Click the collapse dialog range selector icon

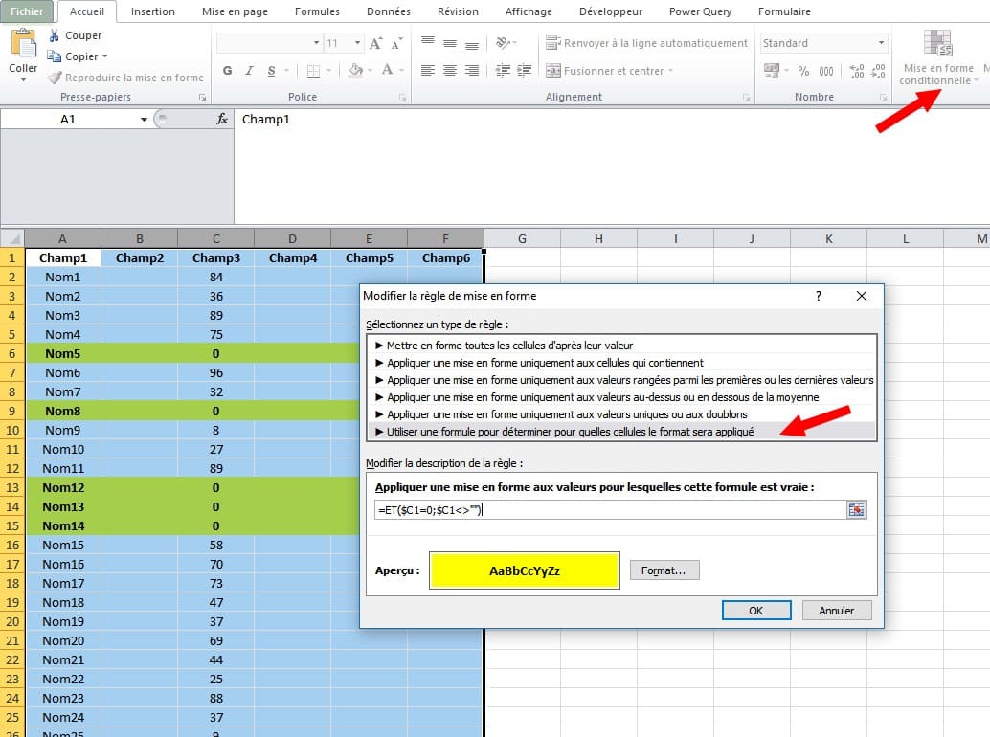click(x=856, y=510)
